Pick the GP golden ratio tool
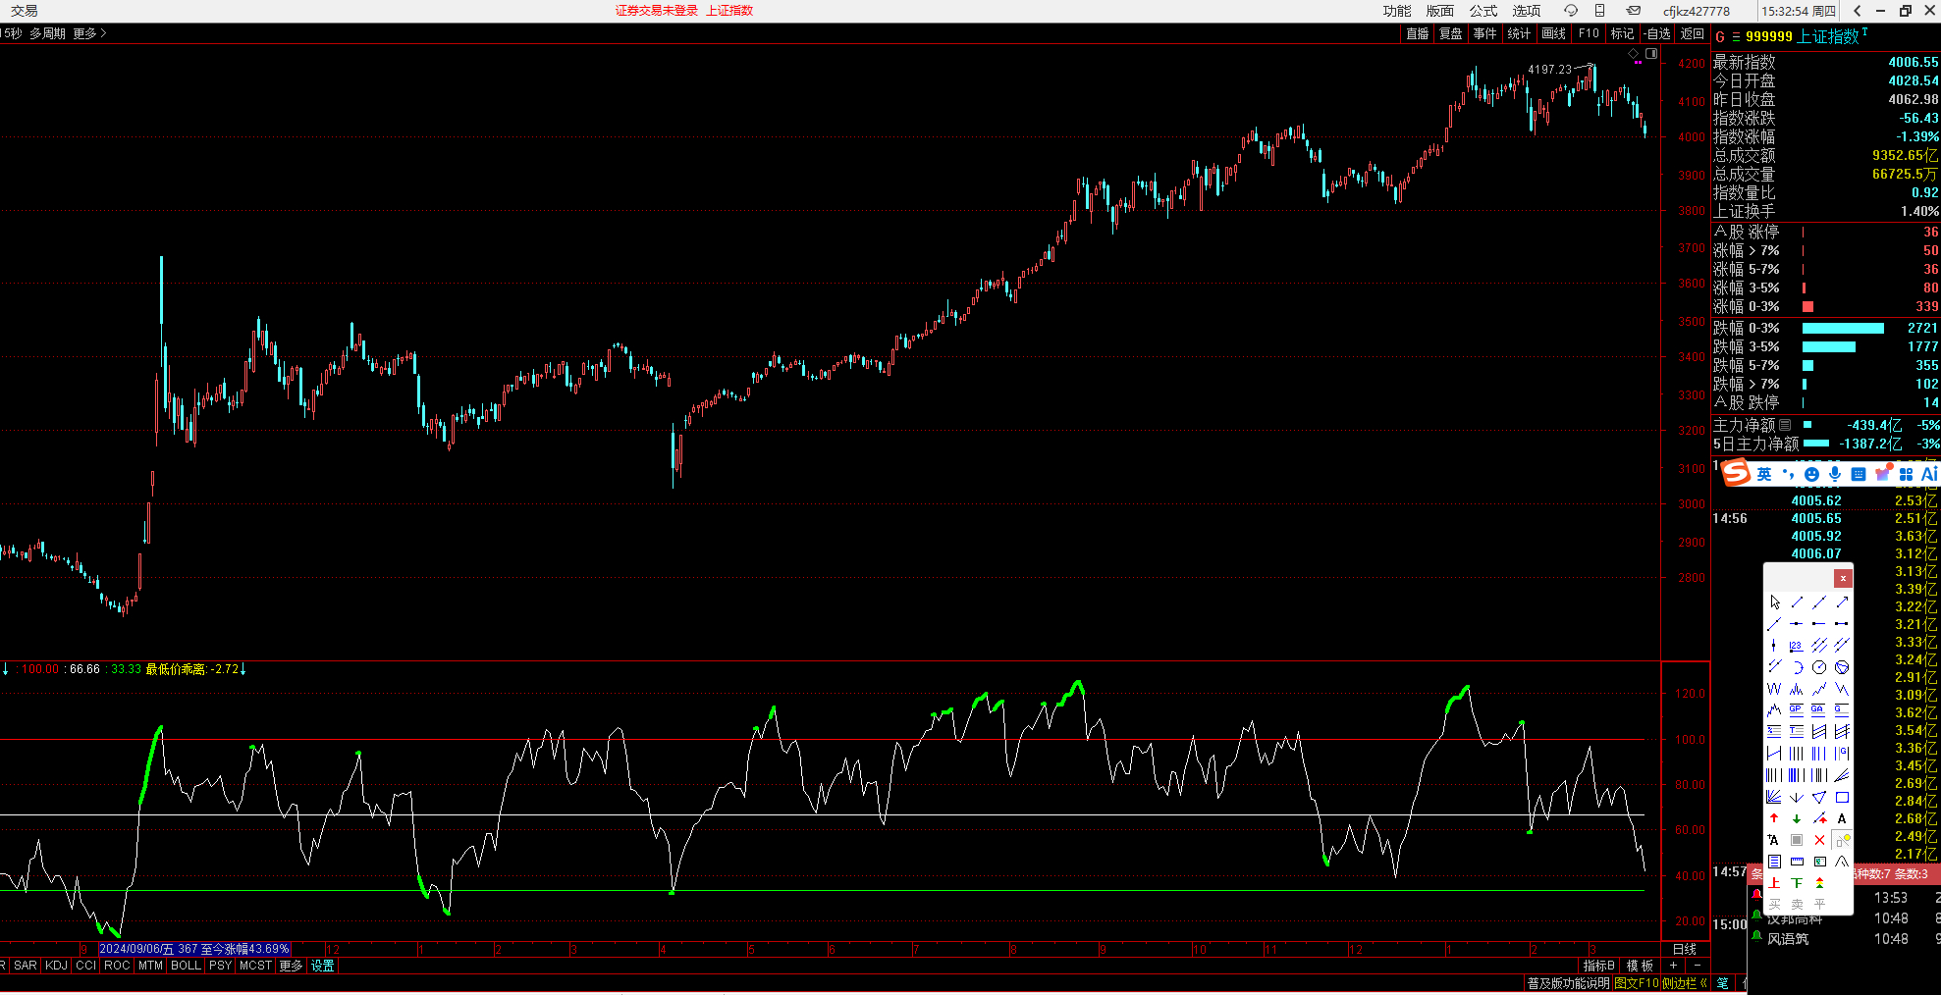 1797,709
